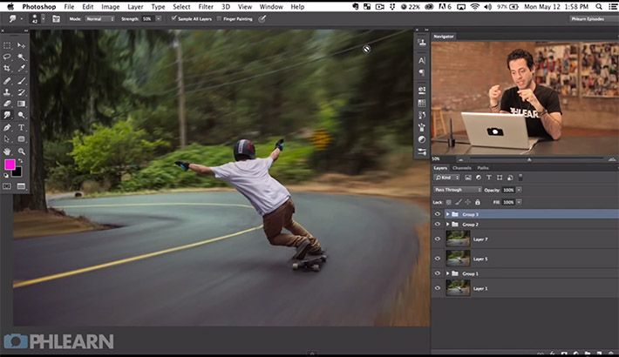The image size is (619, 357).
Task: Select the Smudge tool in toolbar
Action: click(7, 115)
